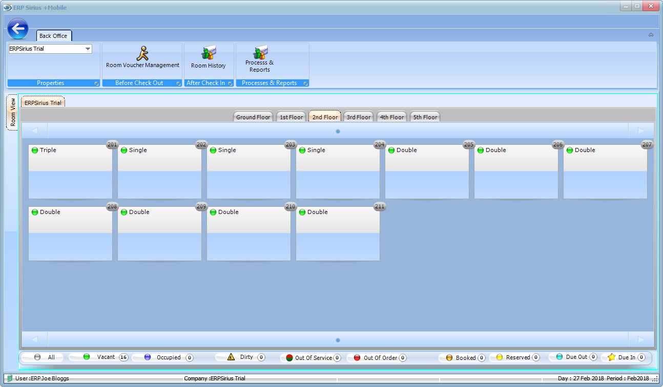Viewport: 663px width, 387px height.
Task: Click top left page arrow
Action: click(x=35, y=131)
